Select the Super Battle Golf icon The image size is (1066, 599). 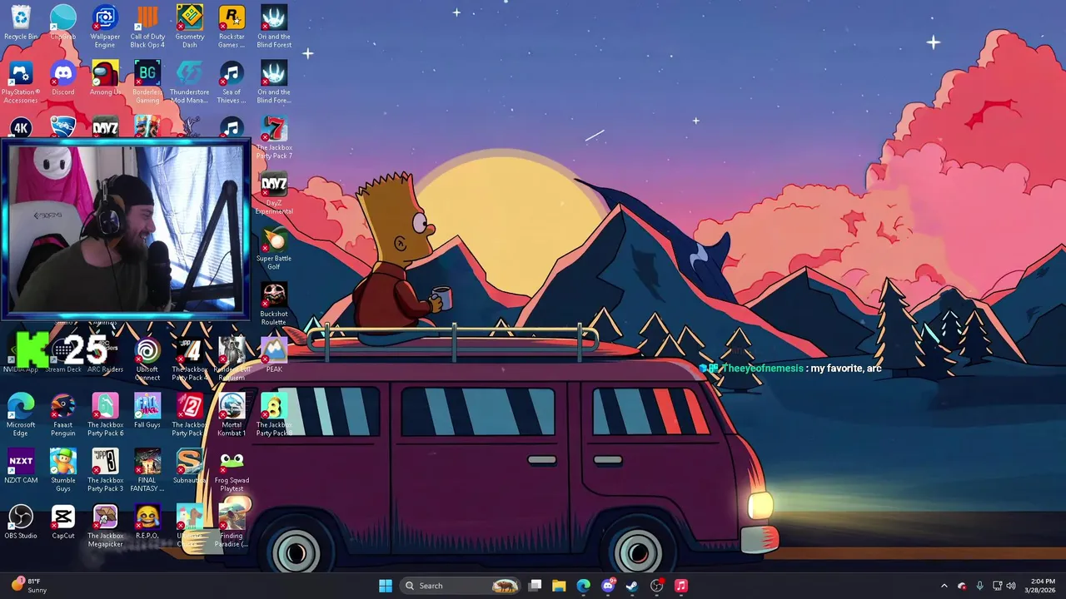[x=274, y=250]
